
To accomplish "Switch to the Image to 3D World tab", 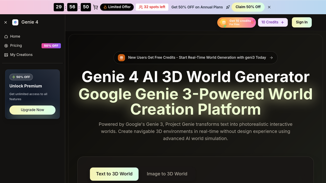I will point(167,174).
